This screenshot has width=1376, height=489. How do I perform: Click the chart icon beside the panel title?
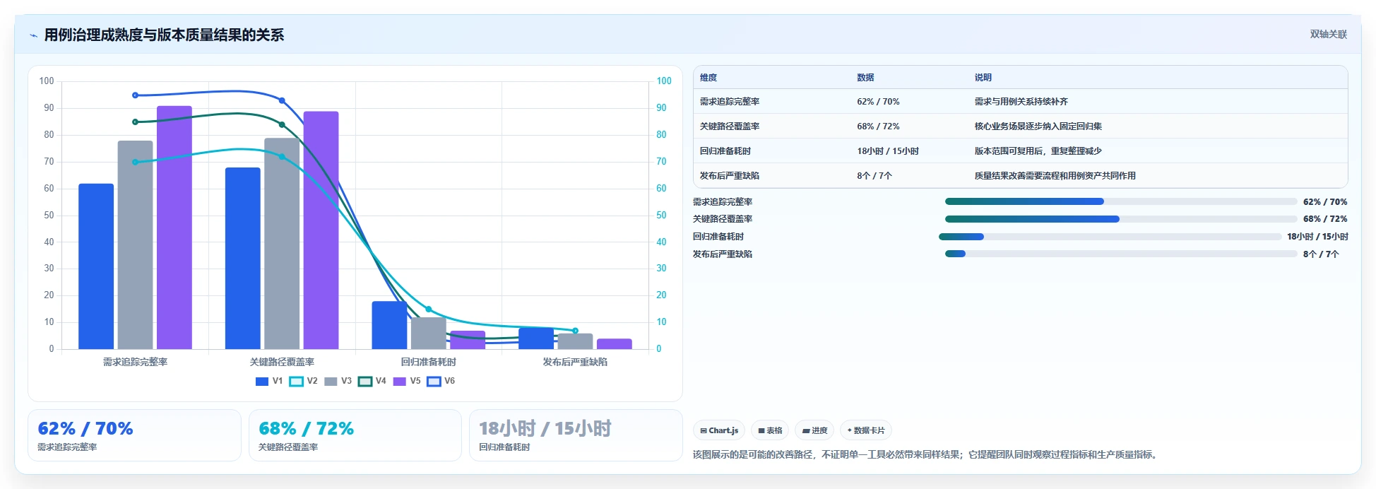pyautogui.click(x=33, y=35)
